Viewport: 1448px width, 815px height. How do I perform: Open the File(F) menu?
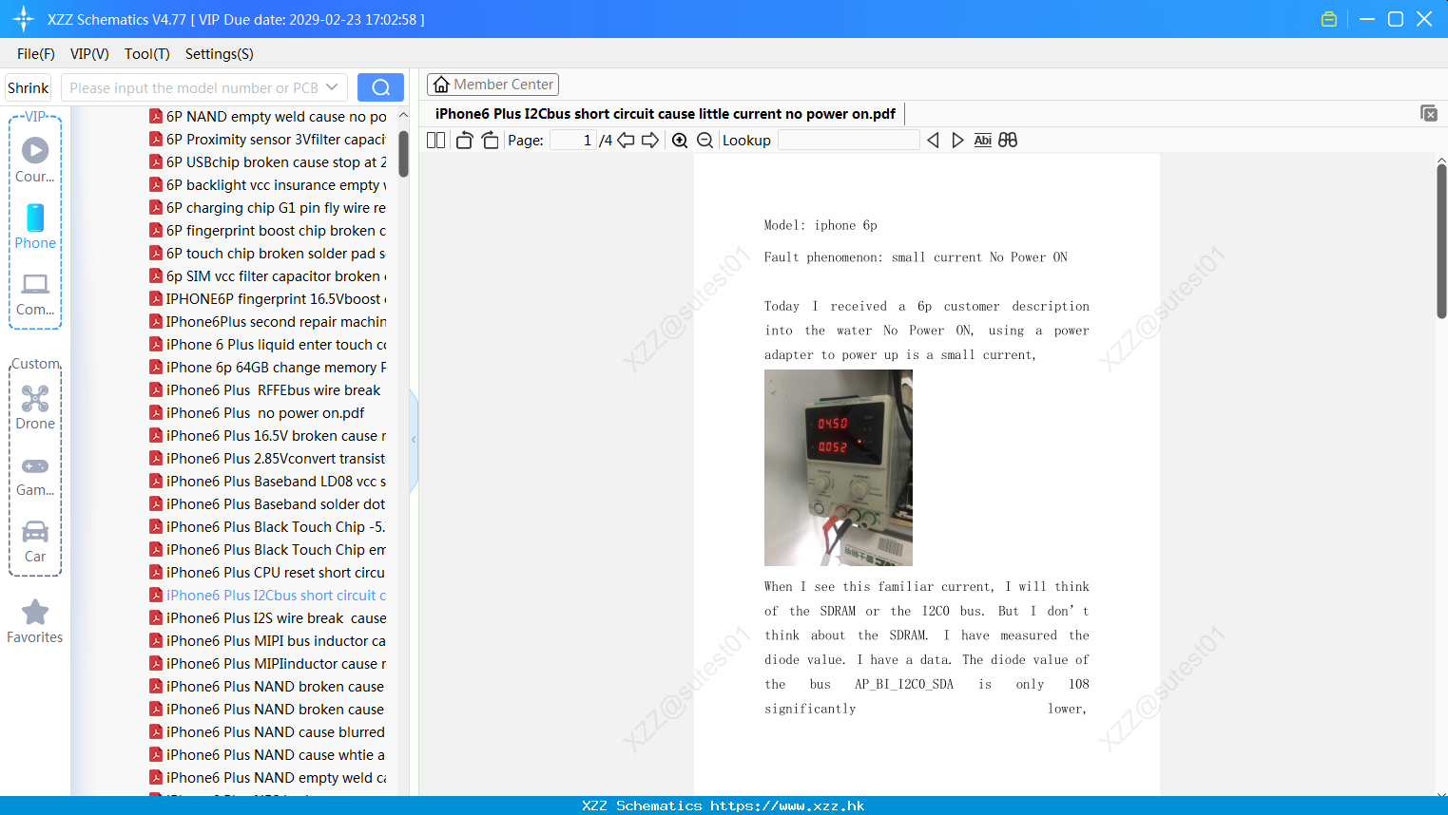(36, 54)
